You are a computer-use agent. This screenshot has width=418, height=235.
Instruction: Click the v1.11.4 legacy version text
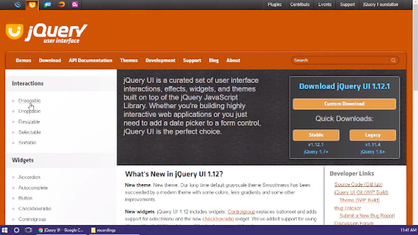click(373, 145)
